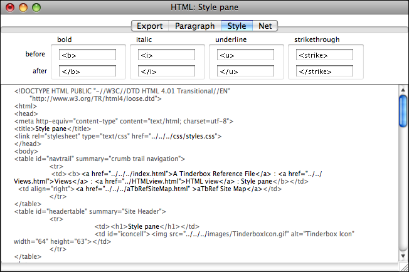Click the underline after field containing </u>

pyautogui.click(x=245, y=71)
